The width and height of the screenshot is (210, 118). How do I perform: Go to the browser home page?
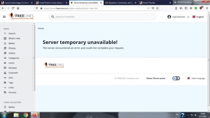click(x=18, y=8)
